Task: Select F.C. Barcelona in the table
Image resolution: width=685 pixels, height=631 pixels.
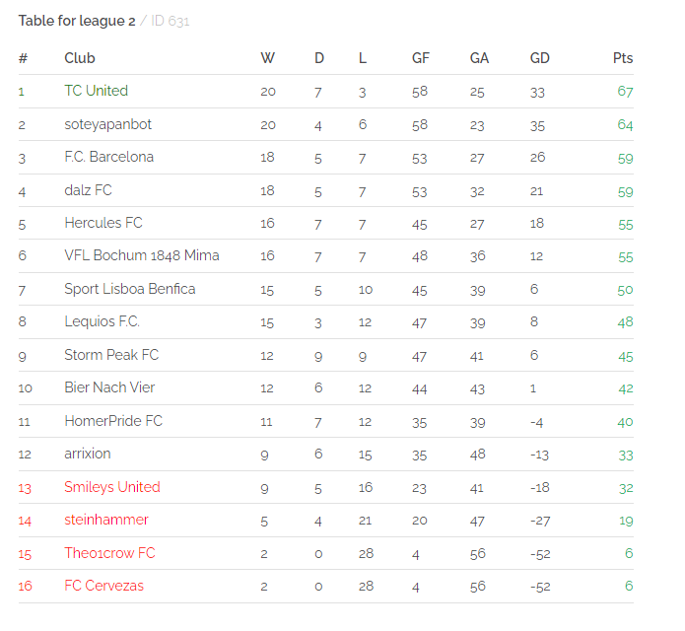Action: click(x=108, y=157)
